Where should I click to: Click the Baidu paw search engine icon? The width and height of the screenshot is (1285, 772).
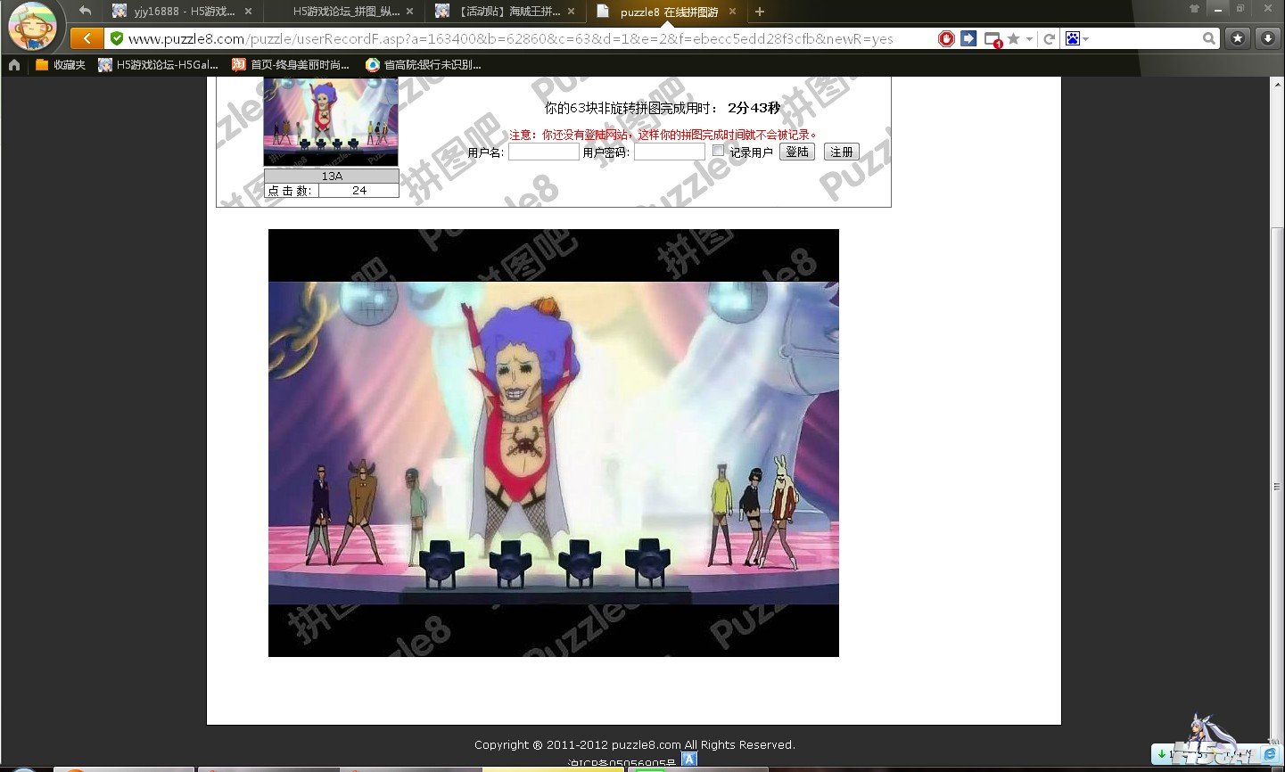[x=1073, y=38]
